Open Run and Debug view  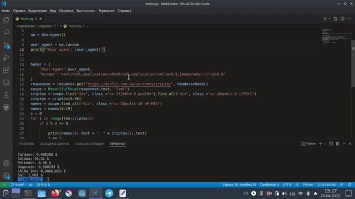pyautogui.click(x=6, y=57)
